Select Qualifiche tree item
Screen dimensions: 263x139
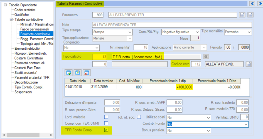click(x=21, y=15)
